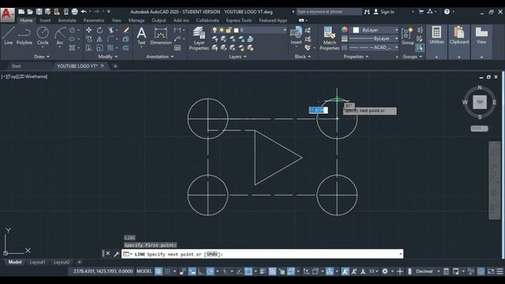Toggle snap mode in status bar

coord(167,271)
